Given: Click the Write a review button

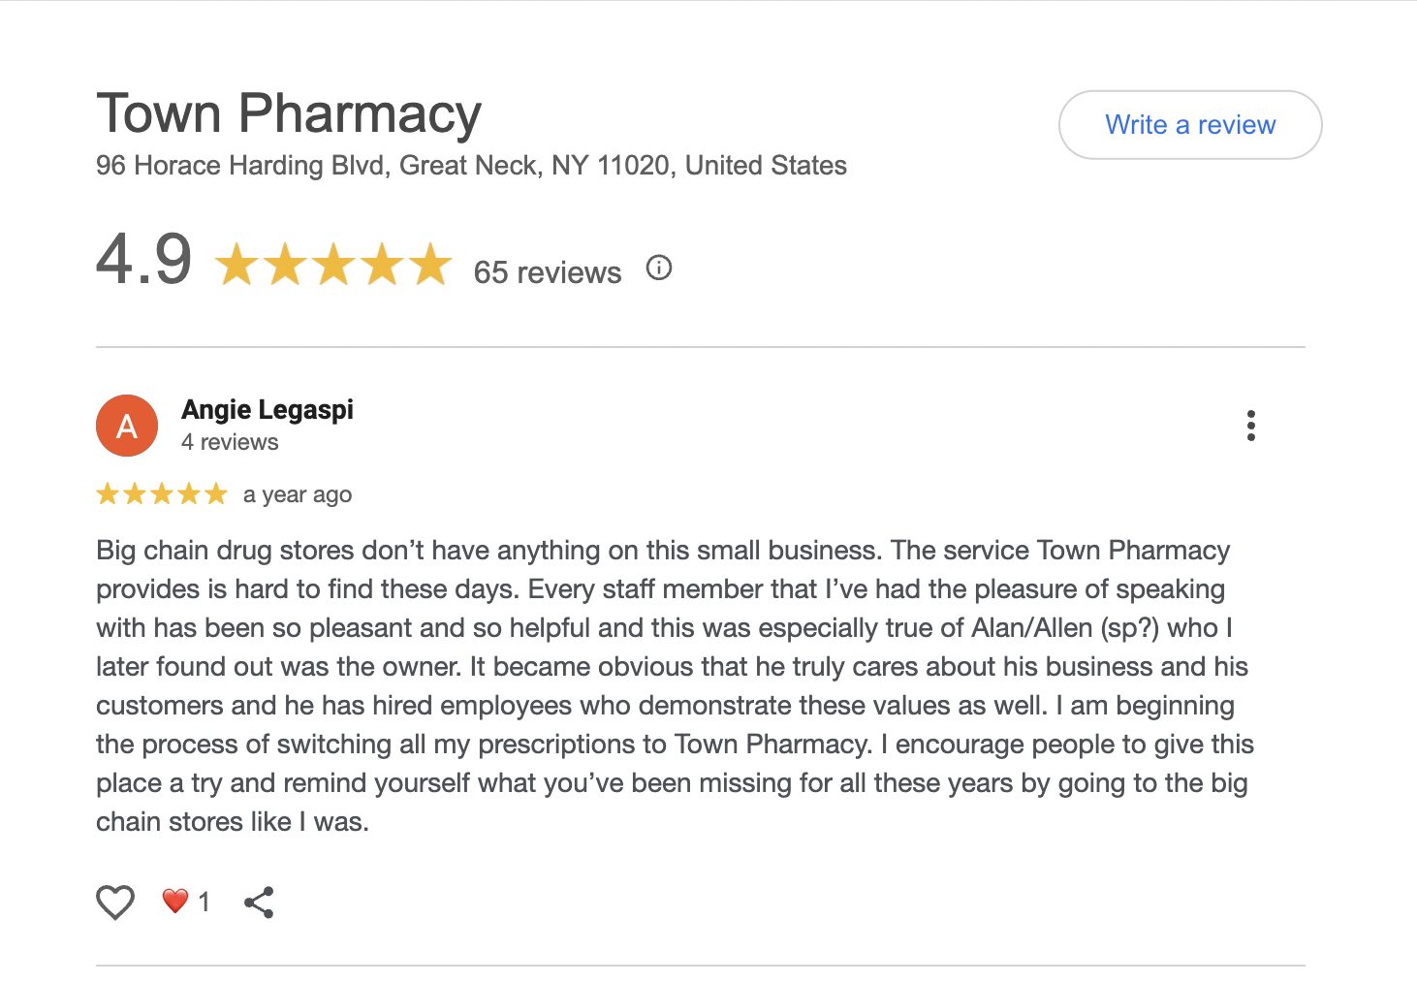Looking at the screenshot, I should point(1189,125).
